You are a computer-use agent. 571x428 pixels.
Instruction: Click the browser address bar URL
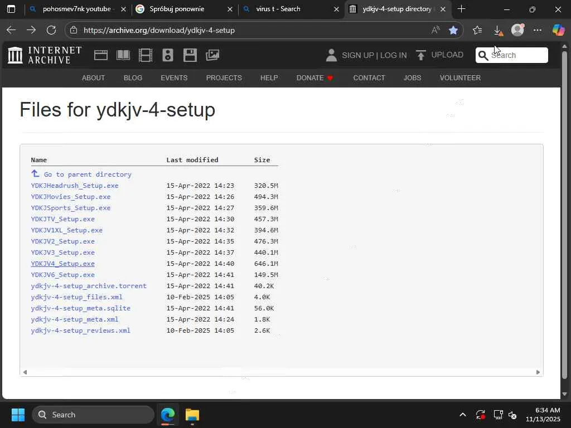point(159,30)
